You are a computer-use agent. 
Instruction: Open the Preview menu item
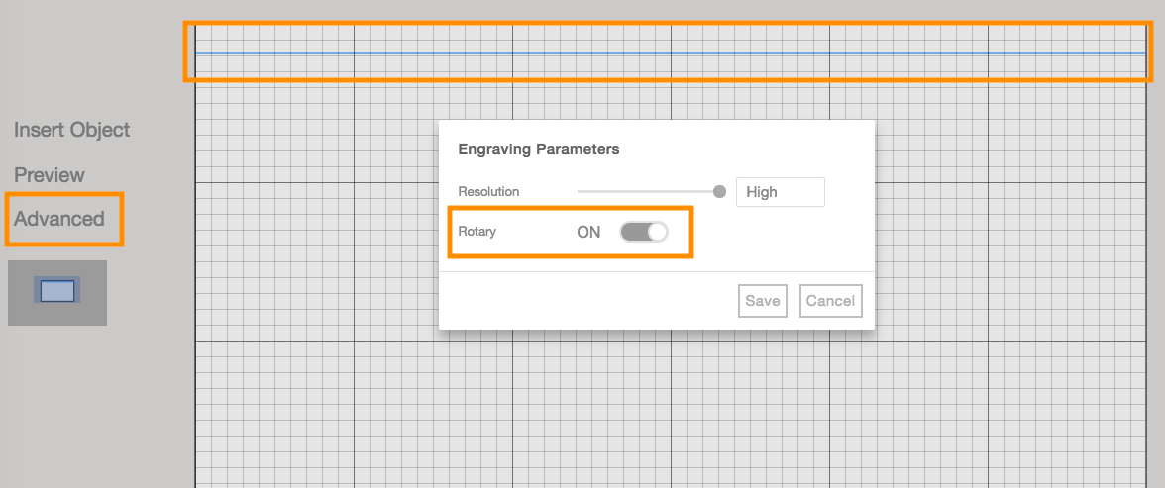pyautogui.click(x=50, y=175)
